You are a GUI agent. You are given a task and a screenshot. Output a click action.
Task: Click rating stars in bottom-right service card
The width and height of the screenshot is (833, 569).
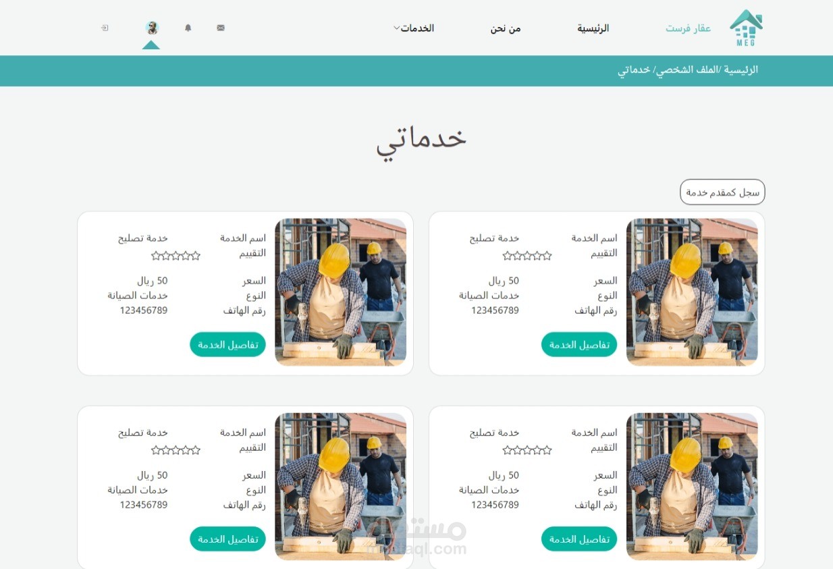point(527,450)
